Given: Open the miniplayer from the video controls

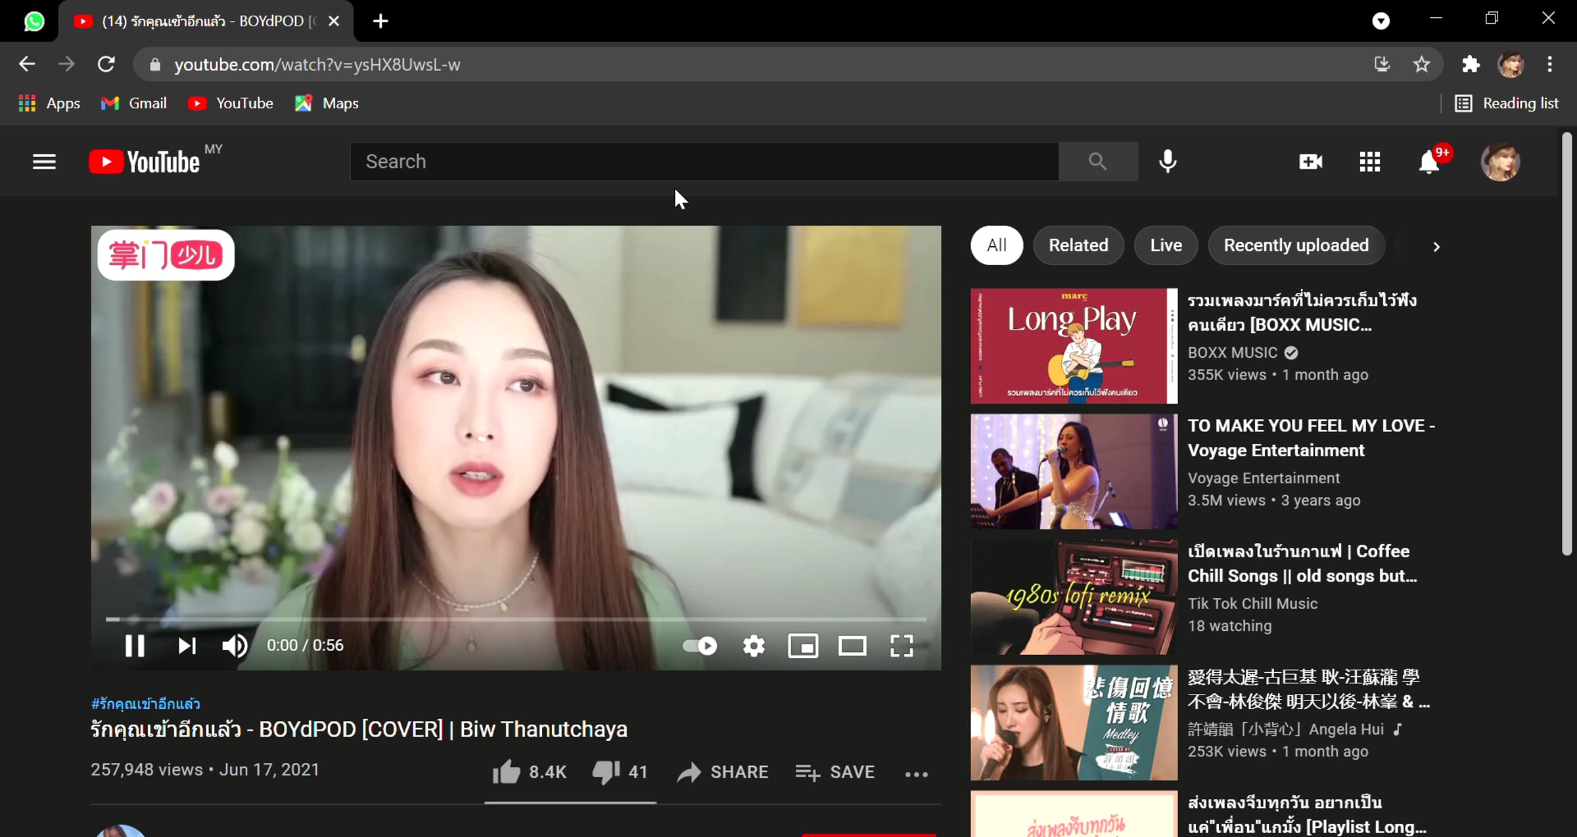Looking at the screenshot, I should (x=803, y=646).
